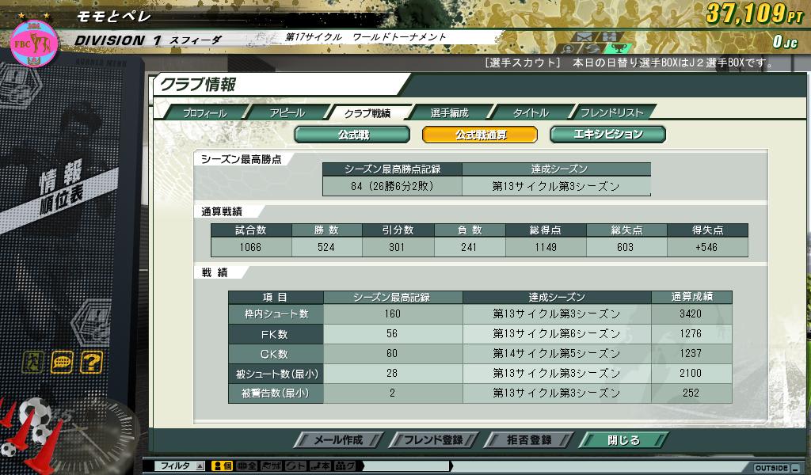Click the yellow question mark help icon
This screenshot has width=811, height=475.
point(91,363)
